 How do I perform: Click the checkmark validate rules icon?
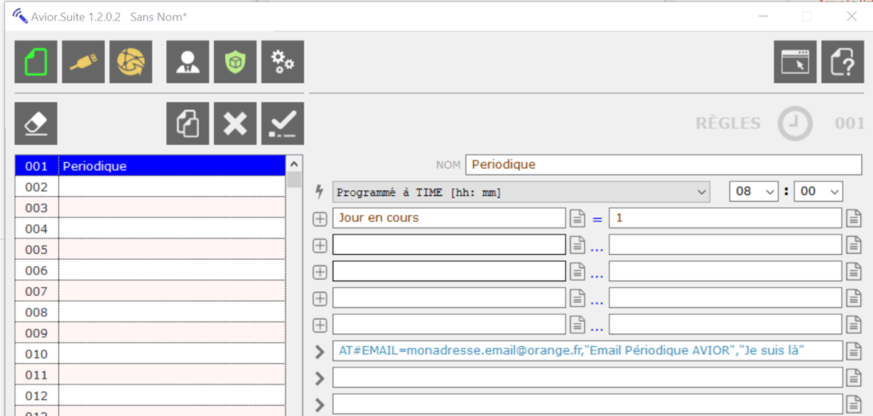282,124
